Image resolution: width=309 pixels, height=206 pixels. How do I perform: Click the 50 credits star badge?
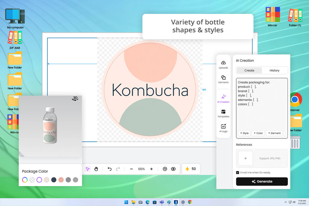coord(191,169)
